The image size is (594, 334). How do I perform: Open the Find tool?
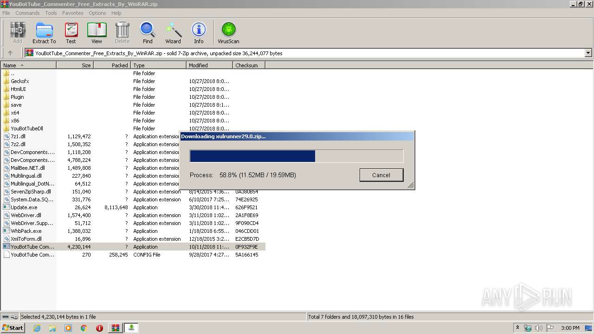click(x=148, y=33)
